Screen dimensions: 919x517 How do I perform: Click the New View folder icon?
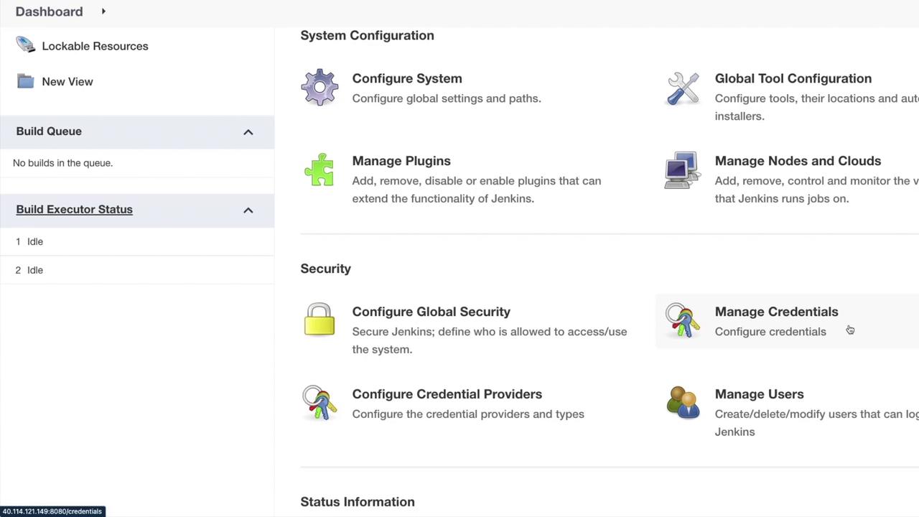coord(26,81)
